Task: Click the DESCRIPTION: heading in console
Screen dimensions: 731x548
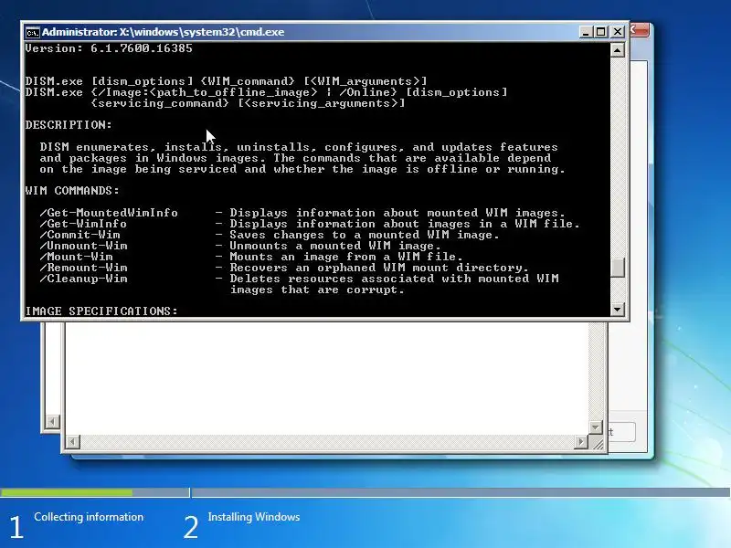Action: point(69,125)
